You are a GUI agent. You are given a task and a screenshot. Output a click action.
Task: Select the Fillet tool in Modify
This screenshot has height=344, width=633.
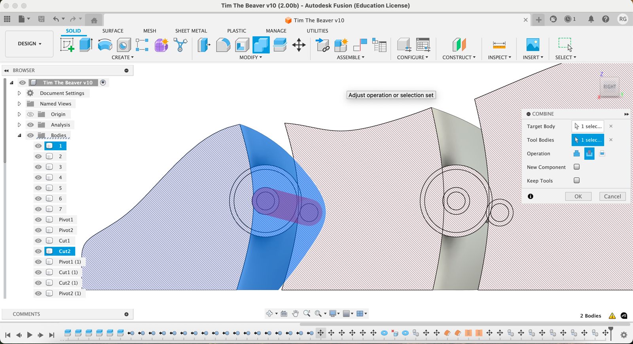pyautogui.click(x=223, y=45)
